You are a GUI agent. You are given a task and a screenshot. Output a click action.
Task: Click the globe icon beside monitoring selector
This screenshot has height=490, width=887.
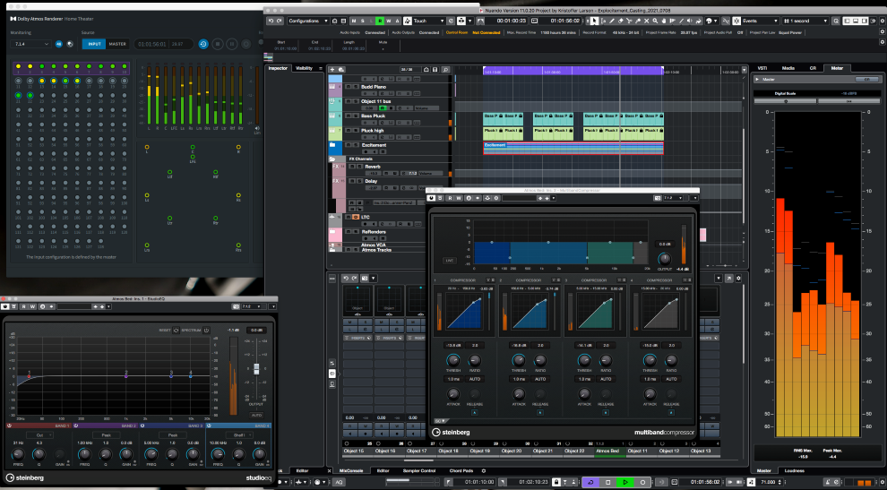pos(70,44)
